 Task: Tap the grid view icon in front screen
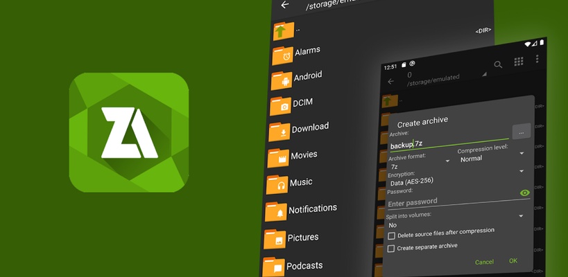pos(519,62)
